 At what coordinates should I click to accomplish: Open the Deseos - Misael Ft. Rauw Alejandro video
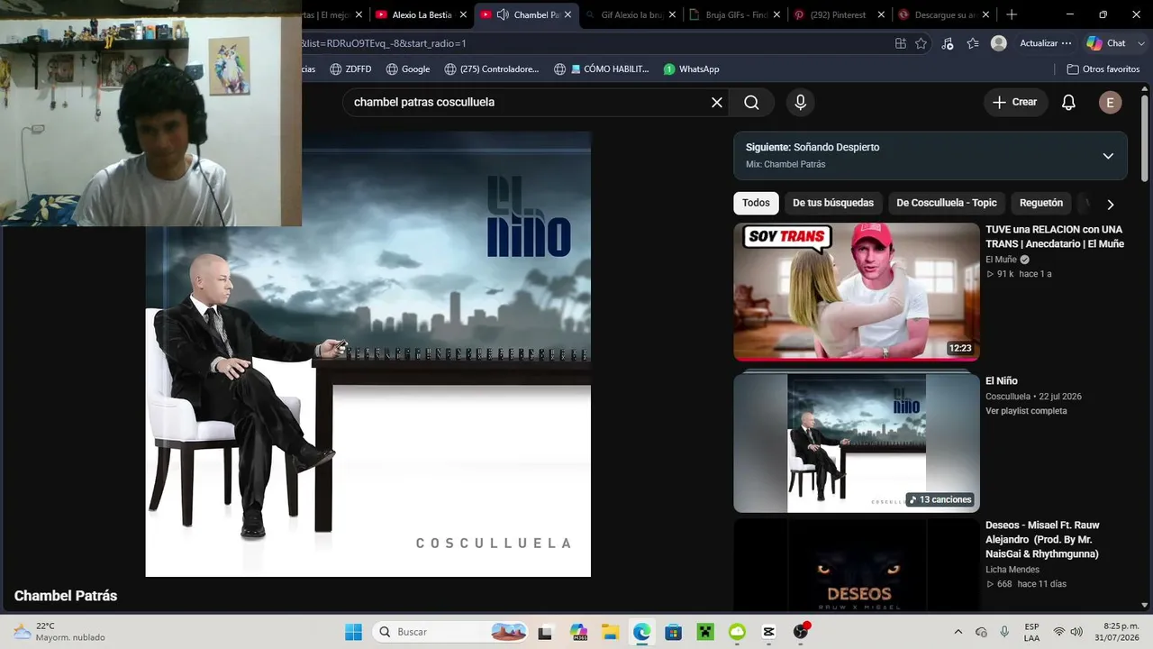(x=1042, y=539)
